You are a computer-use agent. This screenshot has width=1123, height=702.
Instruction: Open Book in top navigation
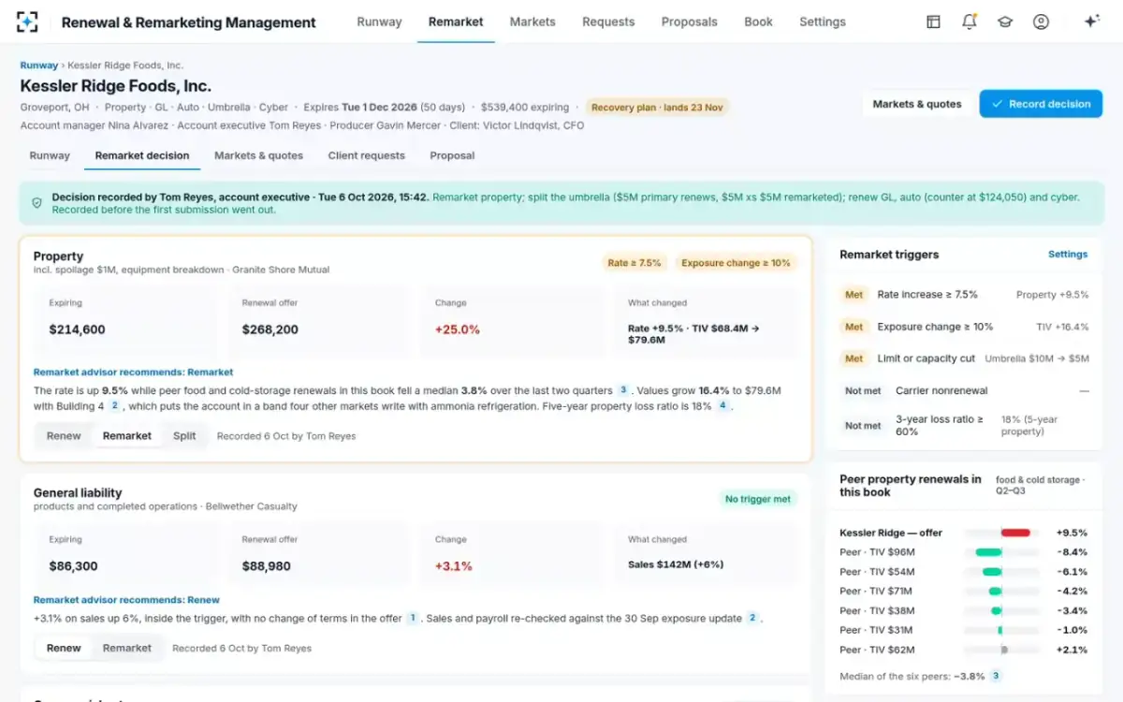click(x=758, y=22)
